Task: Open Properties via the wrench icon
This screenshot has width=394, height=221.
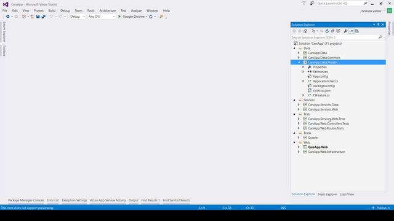Action: pos(345,31)
